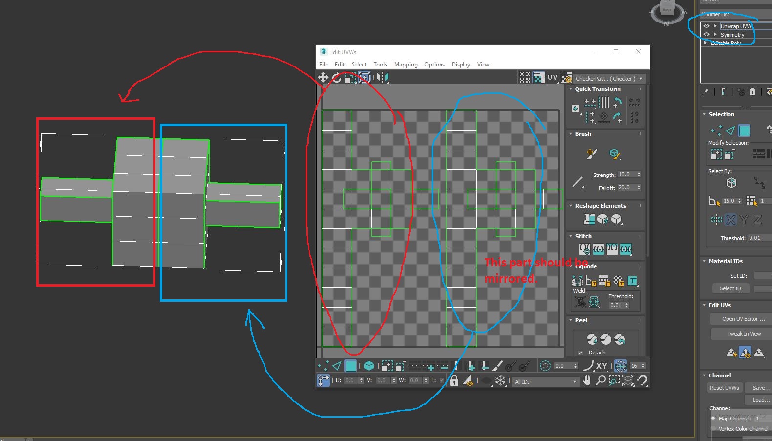The image size is (772, 441).
Task: Click the Open UV Editor button
Action: (x=741, y=319)
